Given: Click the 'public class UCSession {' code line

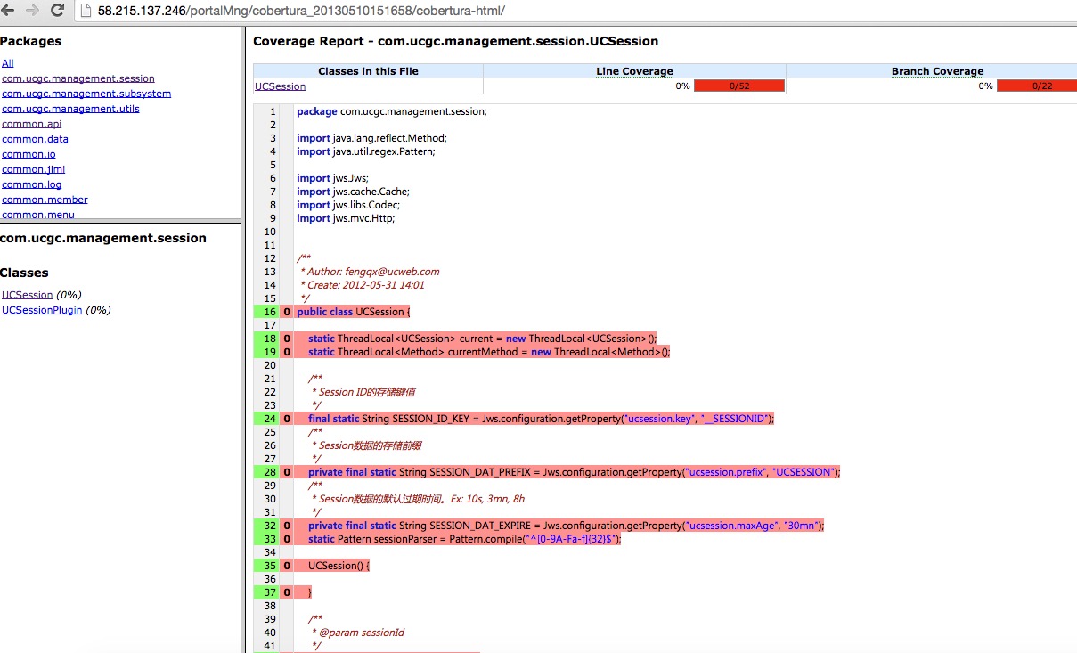Looking at the screenshot, I should [x=354, y=312].
